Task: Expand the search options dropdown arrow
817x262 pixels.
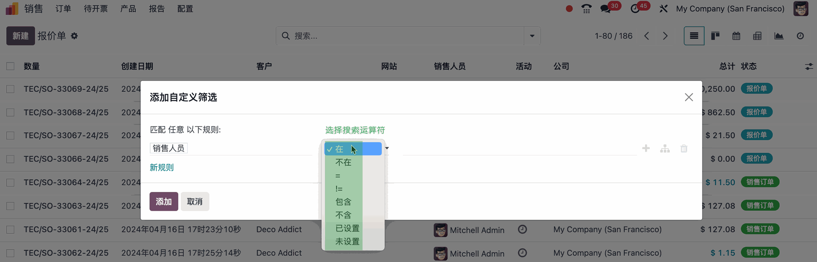Action: (532, 36)
